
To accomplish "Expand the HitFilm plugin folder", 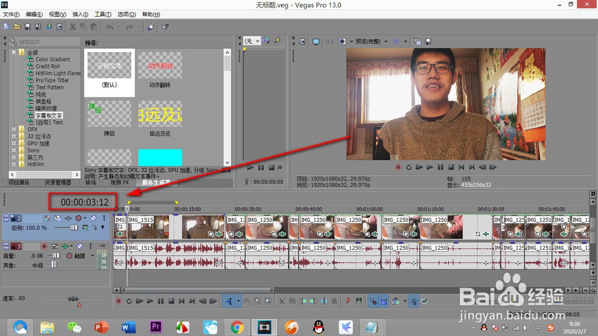I will tap(14, 164).
